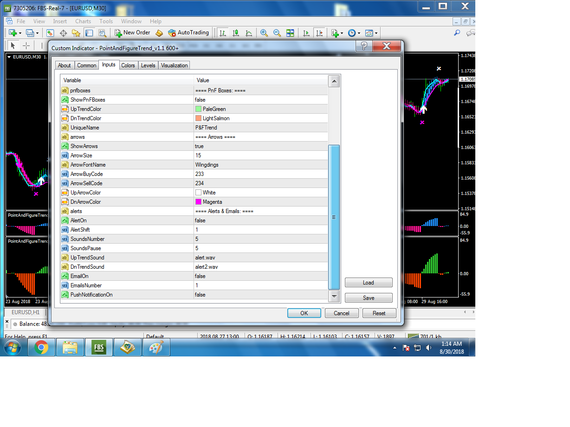Open the Charts menu
Viewport: 570px width, 427px height.
point(83,21)
